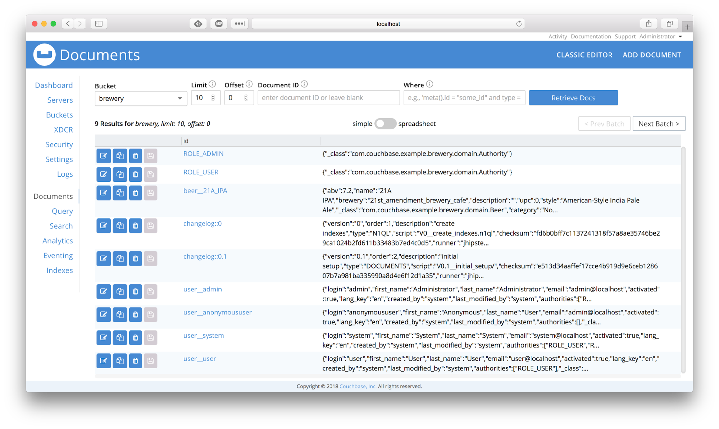Click the Where info icon
The image size is (719, 429).
(x=429, y=84)
